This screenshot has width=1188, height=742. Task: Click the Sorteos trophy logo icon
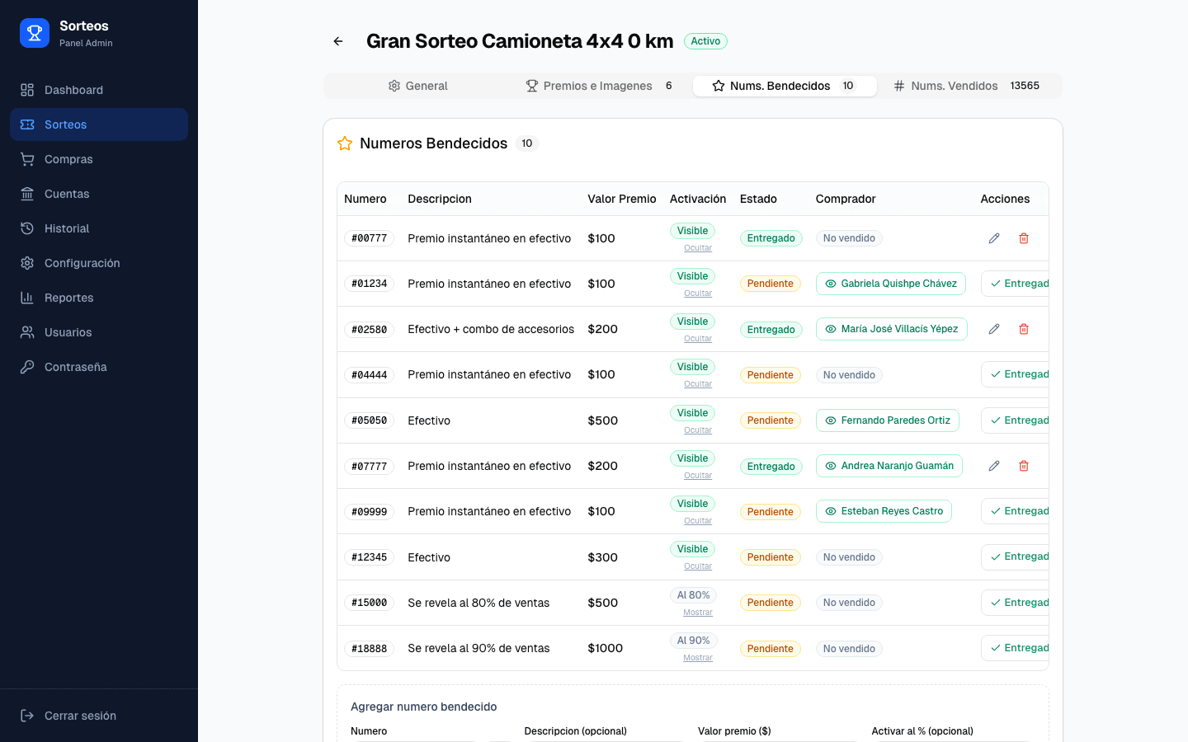pos(35,33)
